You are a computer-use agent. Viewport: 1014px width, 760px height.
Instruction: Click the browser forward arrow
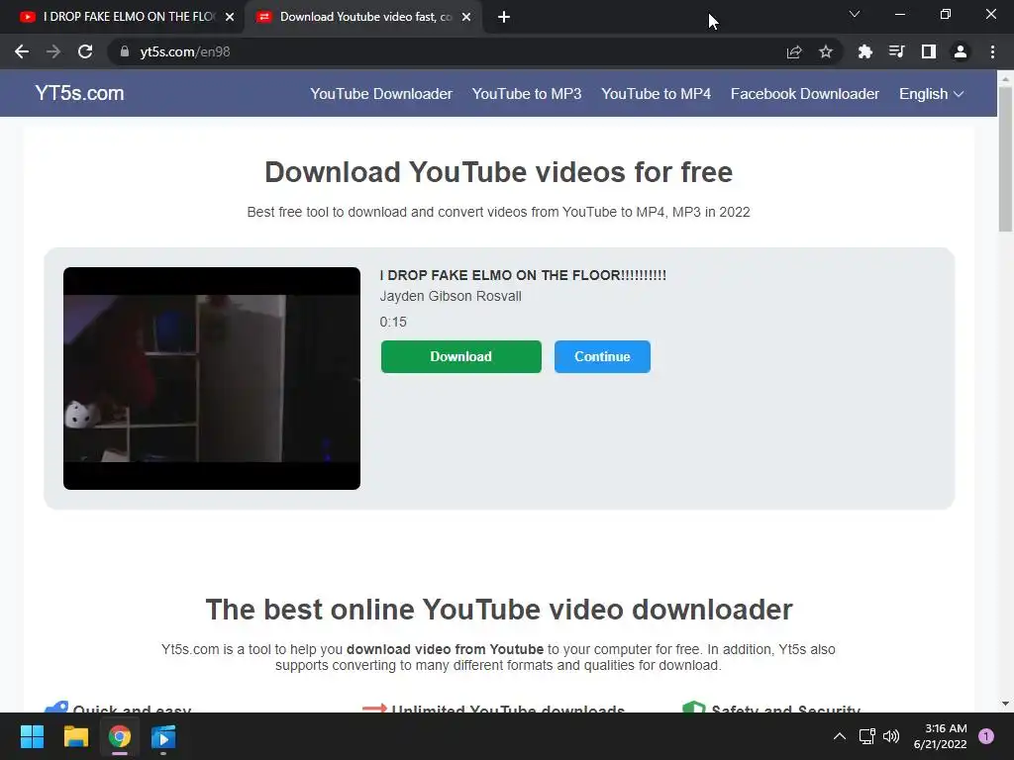(x=53, y=51)
